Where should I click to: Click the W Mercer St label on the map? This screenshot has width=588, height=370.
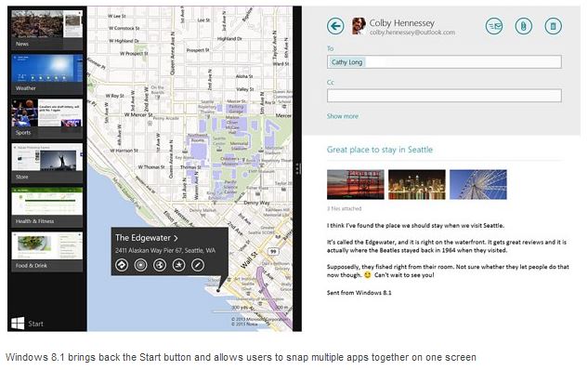(138, 114)
